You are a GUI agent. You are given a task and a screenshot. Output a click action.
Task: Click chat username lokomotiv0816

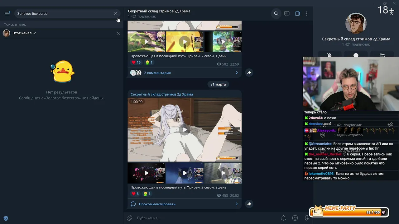[x=321, y=174]
